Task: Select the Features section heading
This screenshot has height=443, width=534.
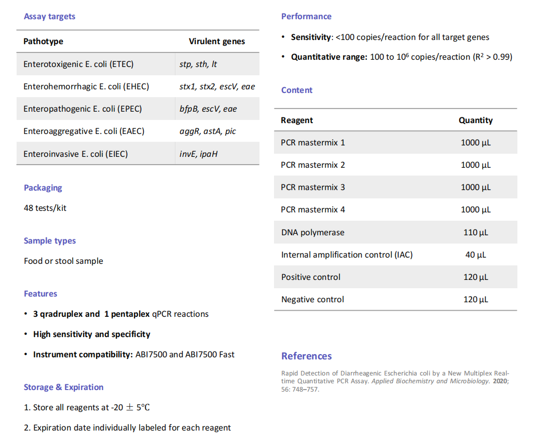Action: 40,294
